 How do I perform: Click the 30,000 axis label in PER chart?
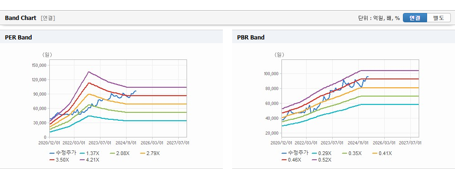pos(40,123)
